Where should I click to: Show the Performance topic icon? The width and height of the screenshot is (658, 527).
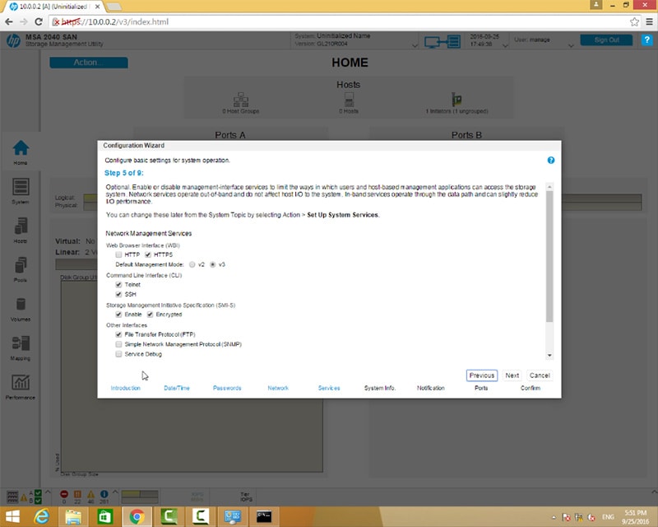tap(21, 385)
